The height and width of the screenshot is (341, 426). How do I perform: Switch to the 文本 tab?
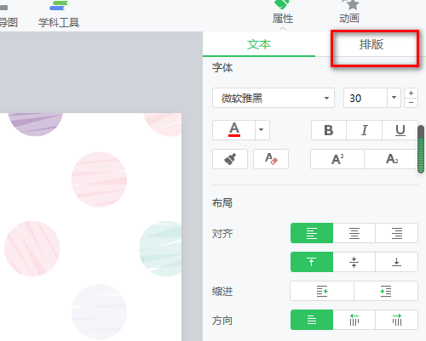[259, 44]
